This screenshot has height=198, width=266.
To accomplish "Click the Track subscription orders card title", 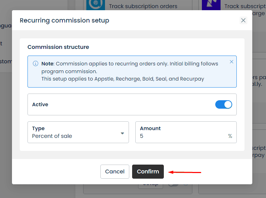I will coord(143,6).
